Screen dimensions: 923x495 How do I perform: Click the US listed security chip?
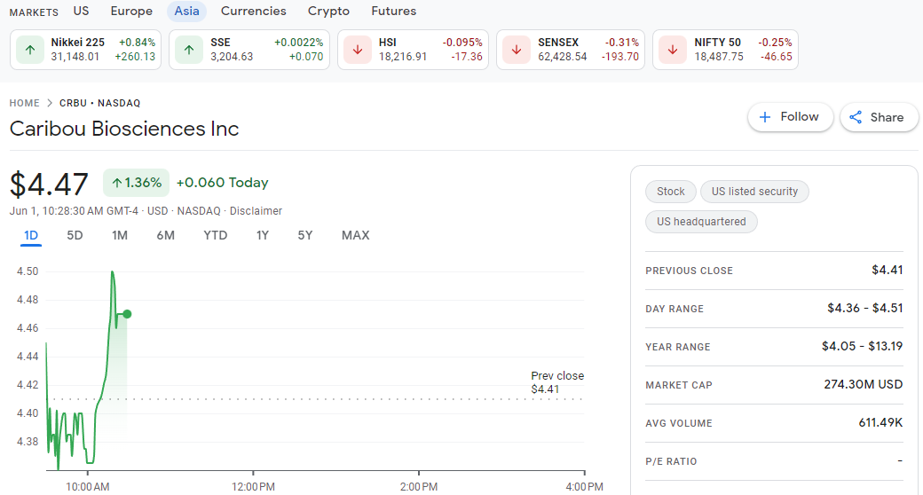pos(754,192)
